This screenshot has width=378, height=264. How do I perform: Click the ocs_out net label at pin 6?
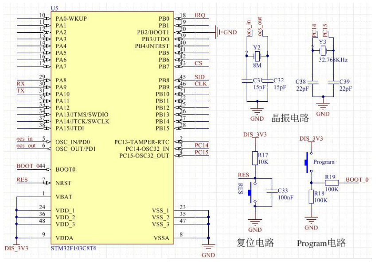pyautogui.click(x=26, y=145)
